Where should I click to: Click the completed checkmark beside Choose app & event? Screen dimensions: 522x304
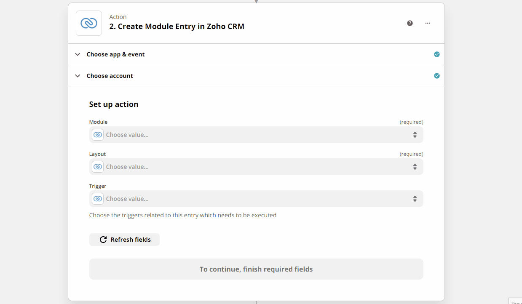[437, 54]
